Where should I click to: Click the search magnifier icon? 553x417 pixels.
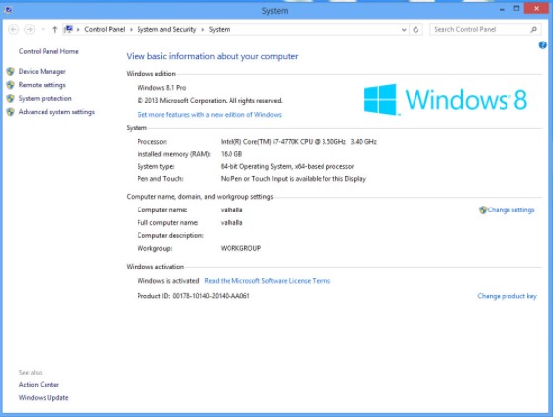[533, 30]
